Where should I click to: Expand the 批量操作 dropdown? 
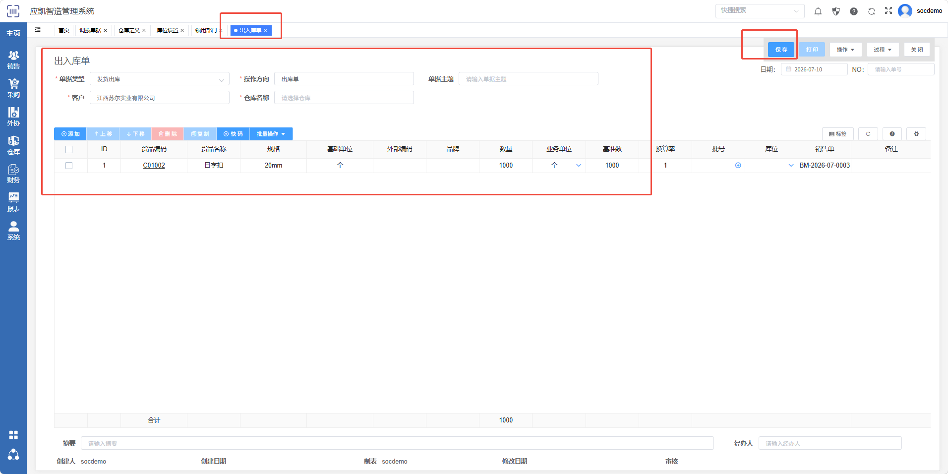[x=271, y=134]
